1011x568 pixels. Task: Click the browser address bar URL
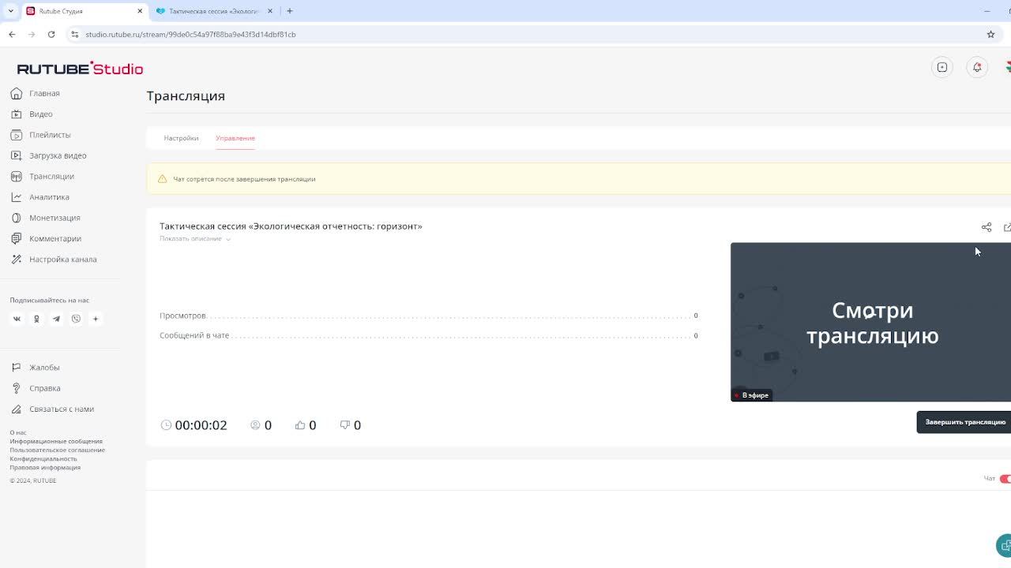point(190,35)
